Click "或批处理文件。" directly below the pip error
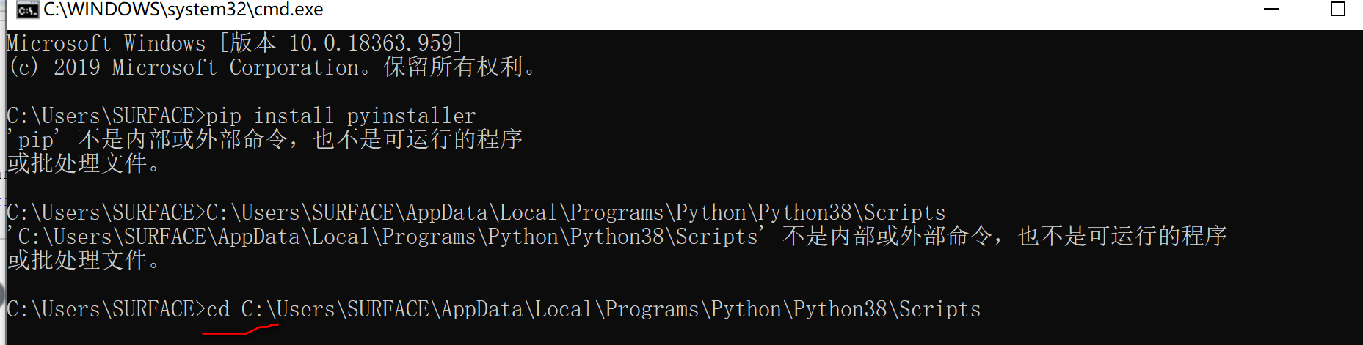 83,164
